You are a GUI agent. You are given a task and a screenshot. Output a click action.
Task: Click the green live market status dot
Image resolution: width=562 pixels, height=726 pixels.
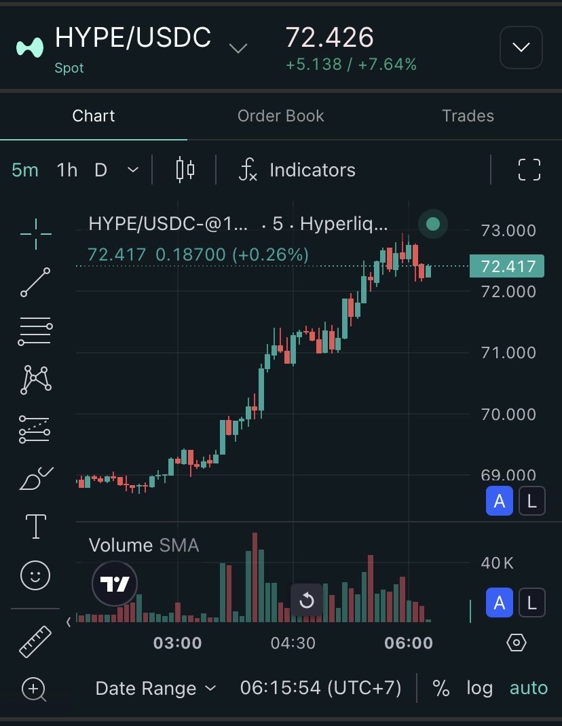(x=433, y=224)
